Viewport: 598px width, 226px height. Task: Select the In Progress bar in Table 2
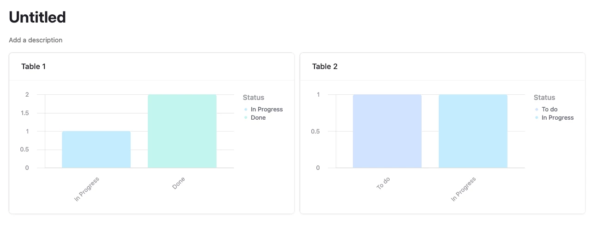[473, 131]
